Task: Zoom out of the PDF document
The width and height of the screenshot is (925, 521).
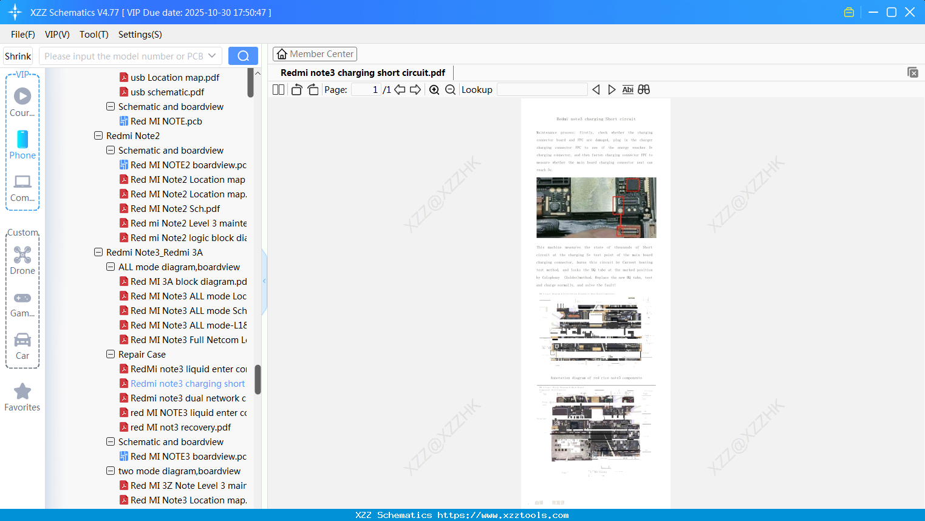Action: (450, 90)
